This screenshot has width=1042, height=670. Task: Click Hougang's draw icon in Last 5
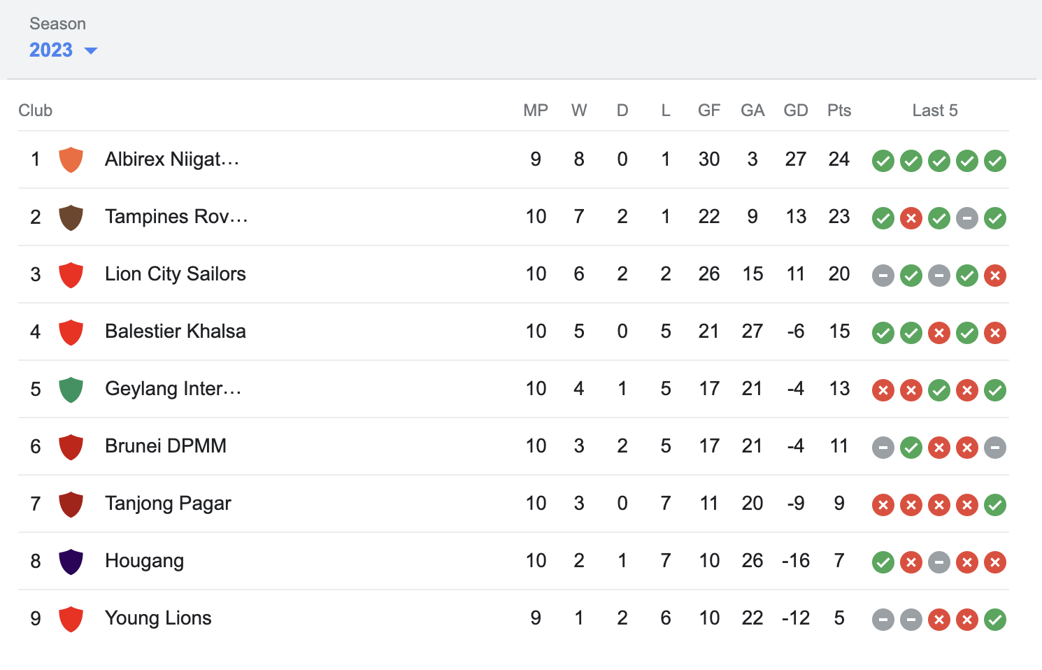[938, 562]
